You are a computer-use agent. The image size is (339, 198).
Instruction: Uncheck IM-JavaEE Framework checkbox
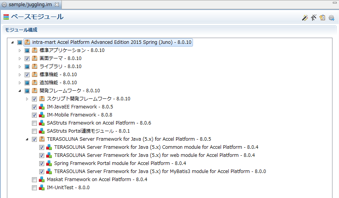point(34,107)
